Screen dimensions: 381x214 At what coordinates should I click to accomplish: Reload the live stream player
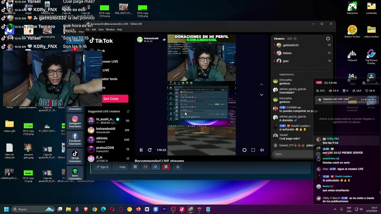pyautogui.click(x=150, y=150)
